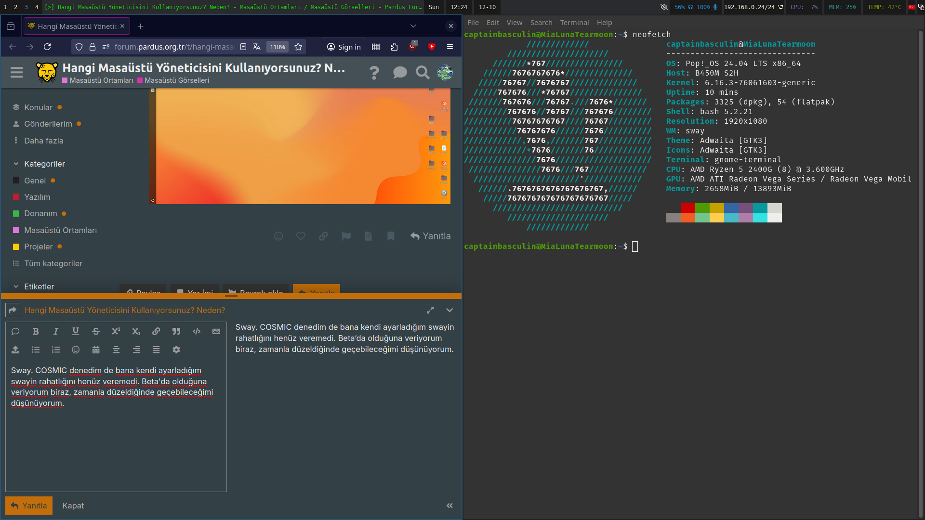Viewport: 925px width, 520px height.
Task: Hide the preview pane with double chevron
Action: (449, 506)
